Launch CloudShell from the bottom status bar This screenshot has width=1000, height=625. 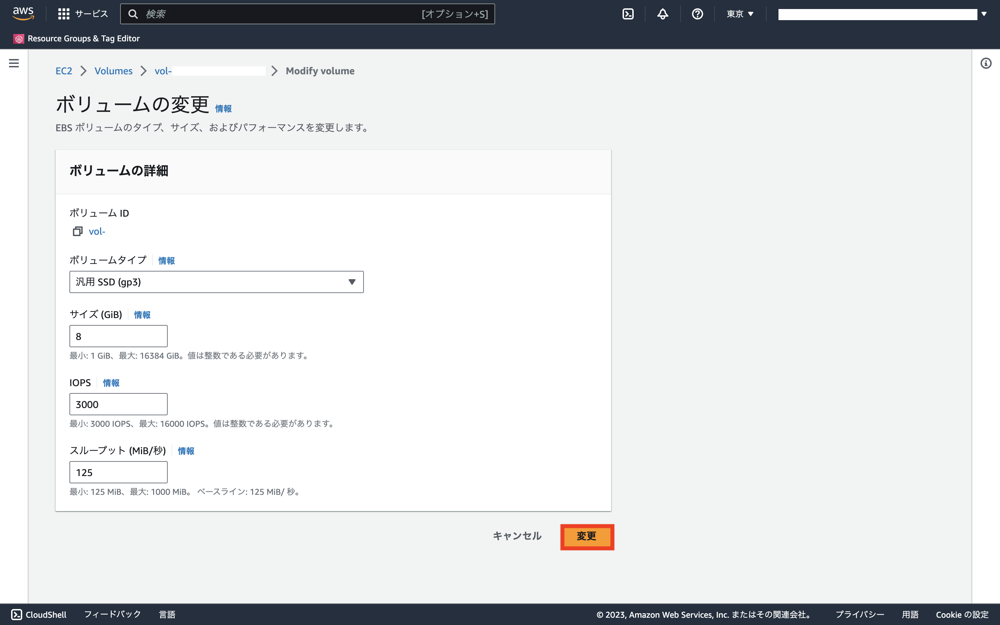[39, 614]
